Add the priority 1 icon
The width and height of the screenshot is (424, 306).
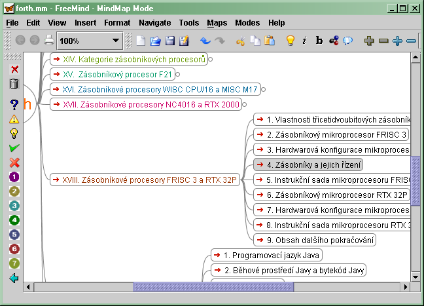(x=14, y=177)
